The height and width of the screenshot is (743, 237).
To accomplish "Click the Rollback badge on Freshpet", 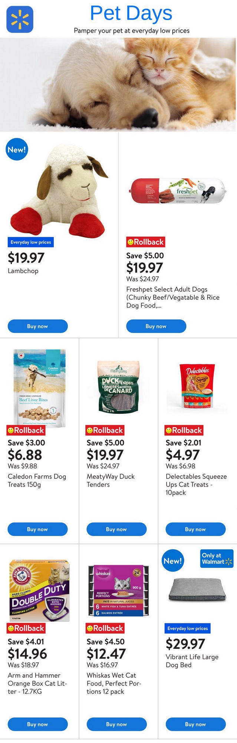I will (x=145, y=242).
